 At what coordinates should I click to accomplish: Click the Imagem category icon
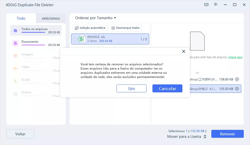point(15,56)
